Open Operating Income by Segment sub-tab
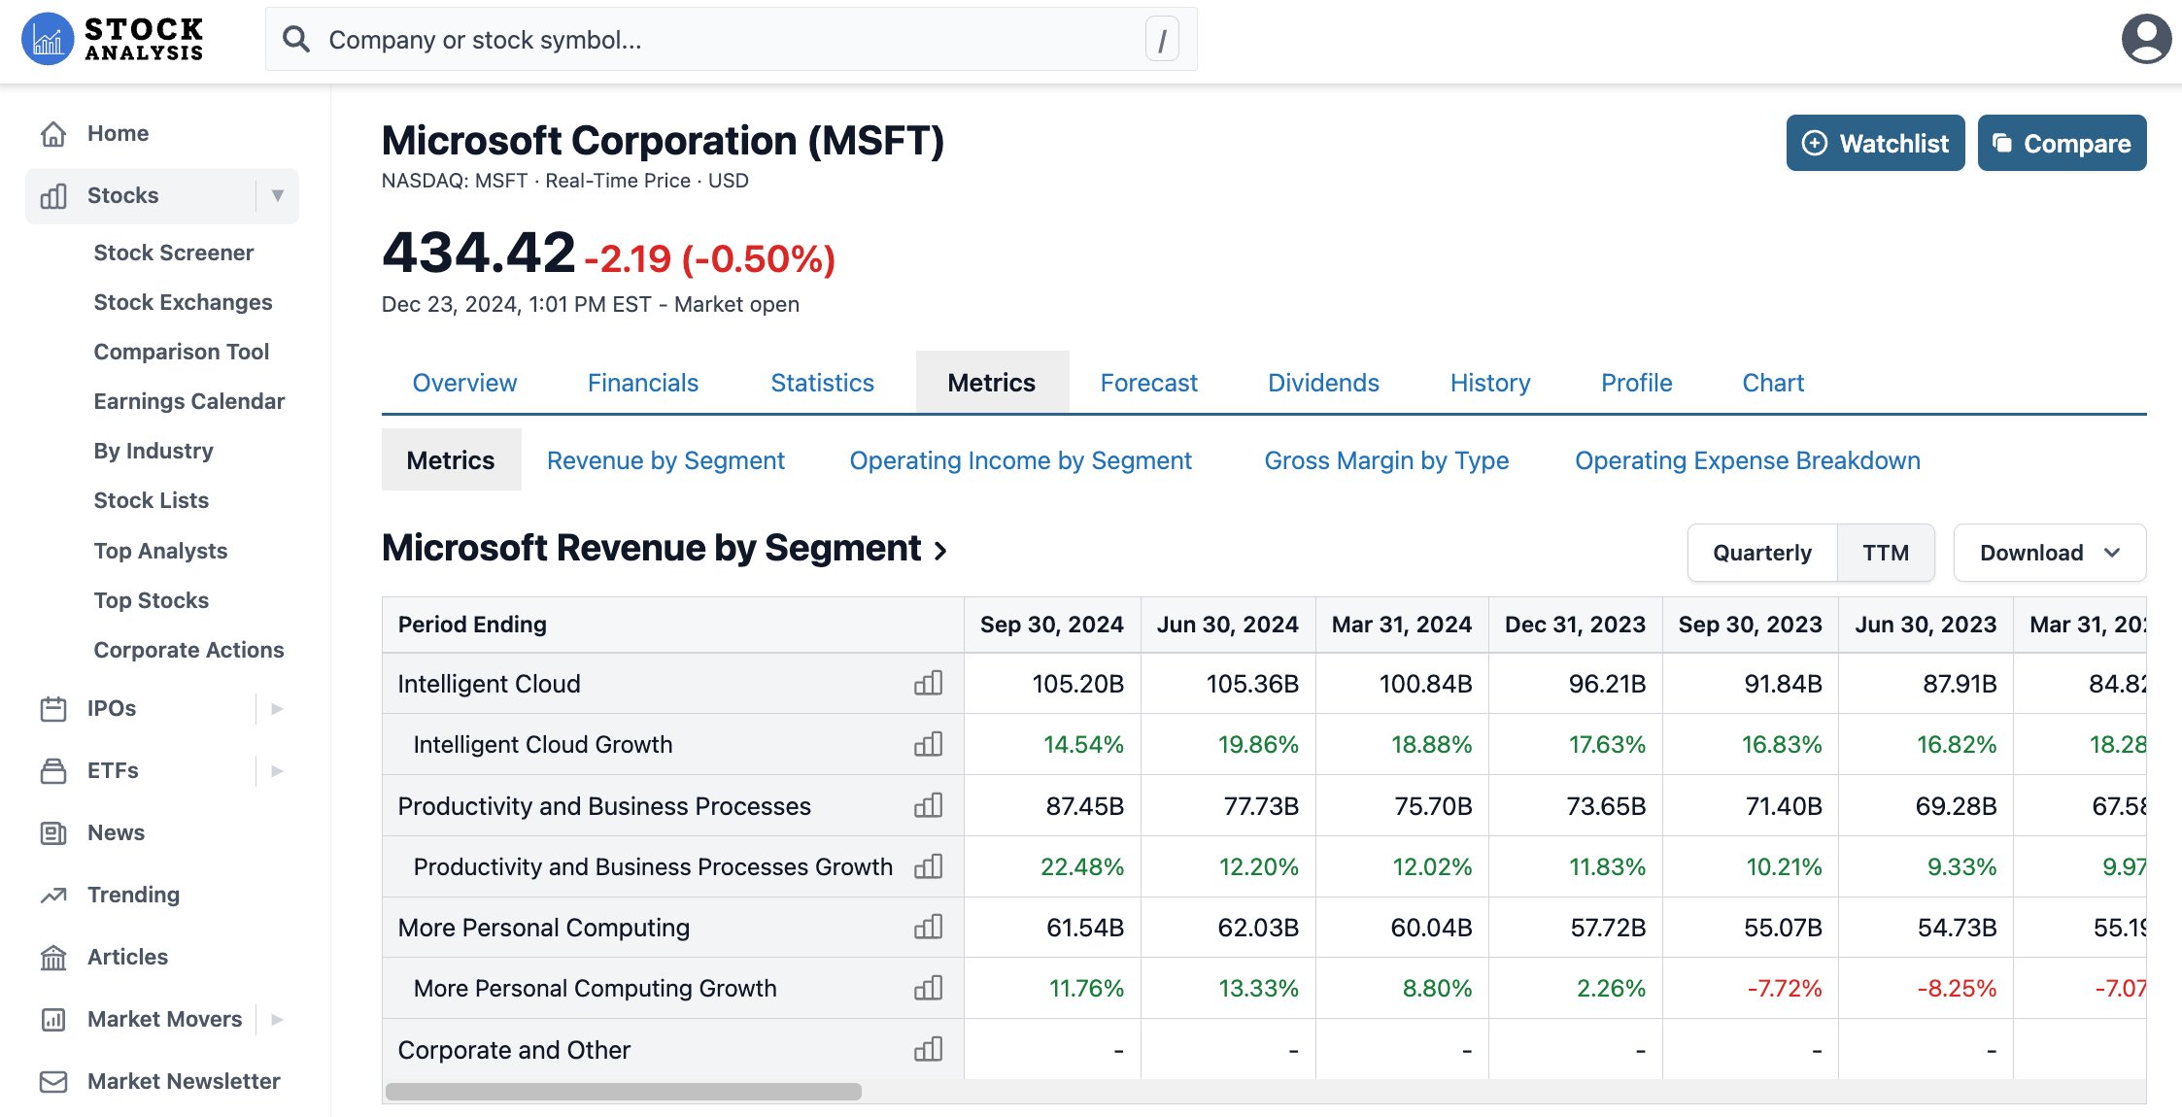This screenshot has width=2182, height=1117. [1020, 460]
